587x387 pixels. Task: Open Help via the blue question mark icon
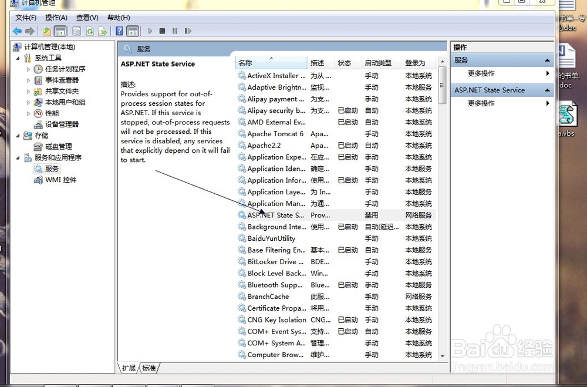click(119, 31)
